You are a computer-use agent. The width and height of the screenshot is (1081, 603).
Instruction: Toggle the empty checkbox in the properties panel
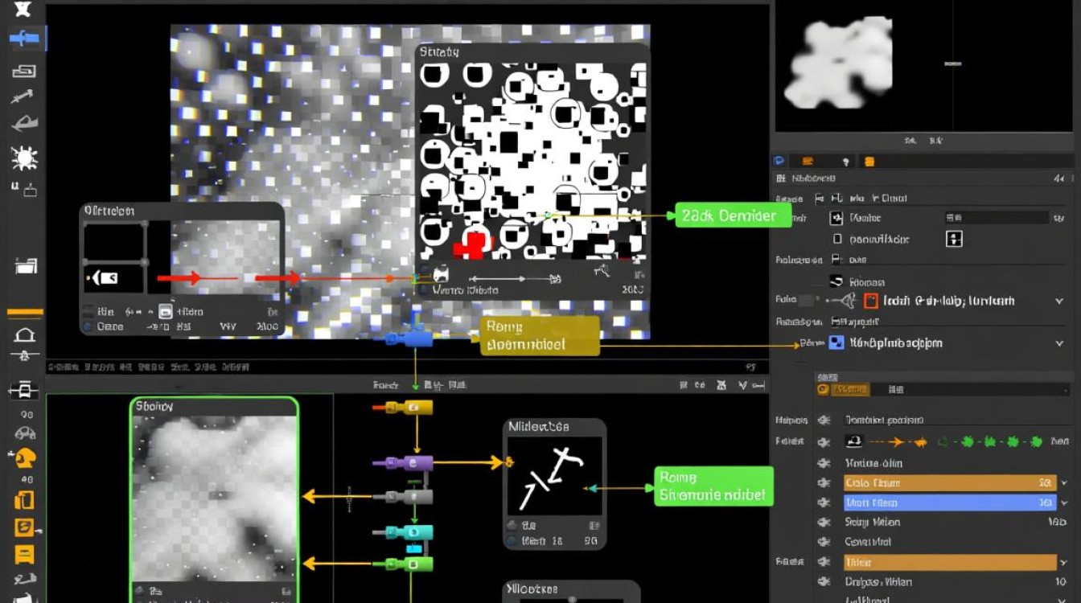[x=837, y=239]
